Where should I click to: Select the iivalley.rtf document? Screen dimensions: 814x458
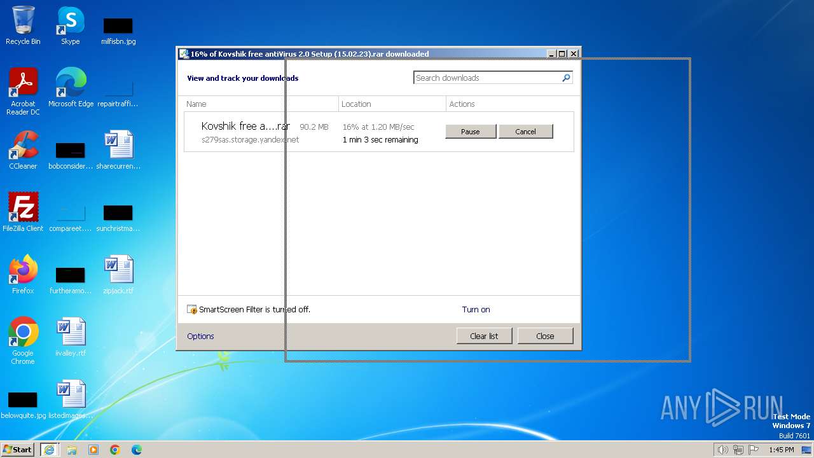coord(71,337)
